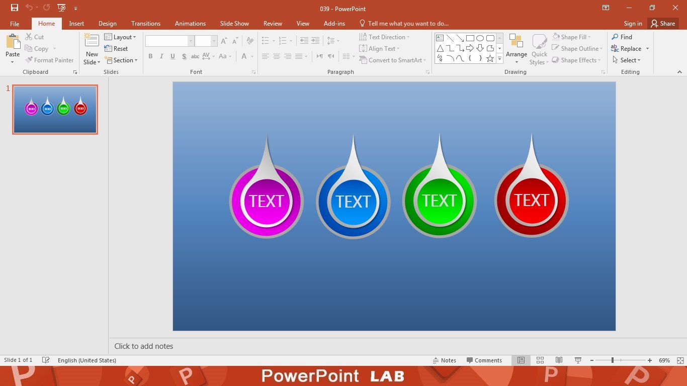Align text to the right
The width and height of the screenshot is (687, 386).
288,56
